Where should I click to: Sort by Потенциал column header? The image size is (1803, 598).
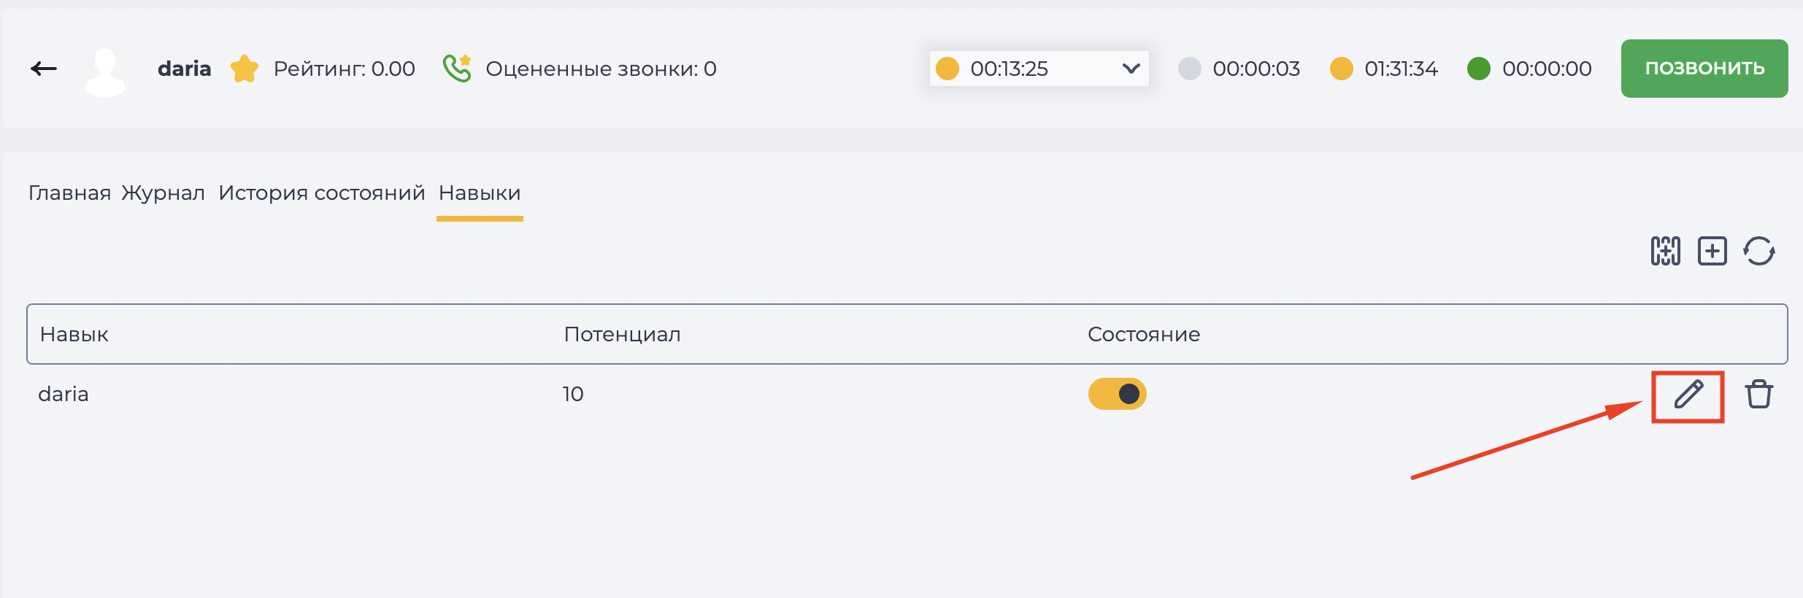point(622,334)
